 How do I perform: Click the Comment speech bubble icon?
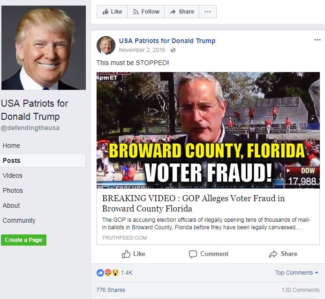click(193, 254)
